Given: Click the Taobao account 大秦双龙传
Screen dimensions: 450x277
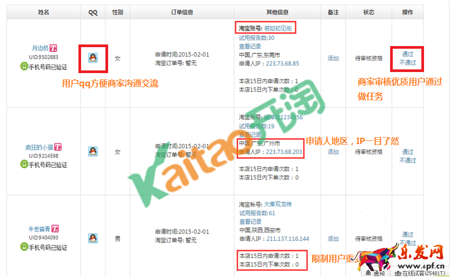Looking at the screenshot, I should point(278,204).
